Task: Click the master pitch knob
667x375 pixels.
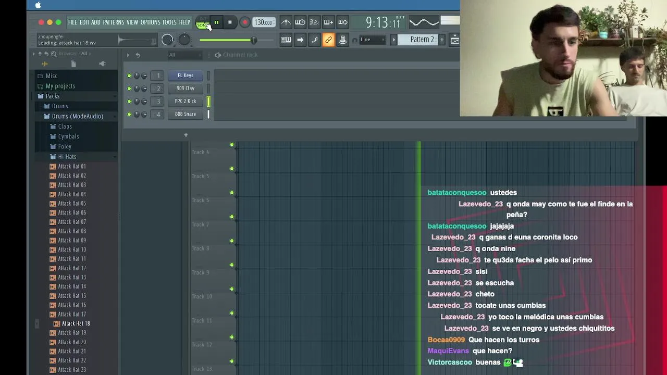Action: 184,40
